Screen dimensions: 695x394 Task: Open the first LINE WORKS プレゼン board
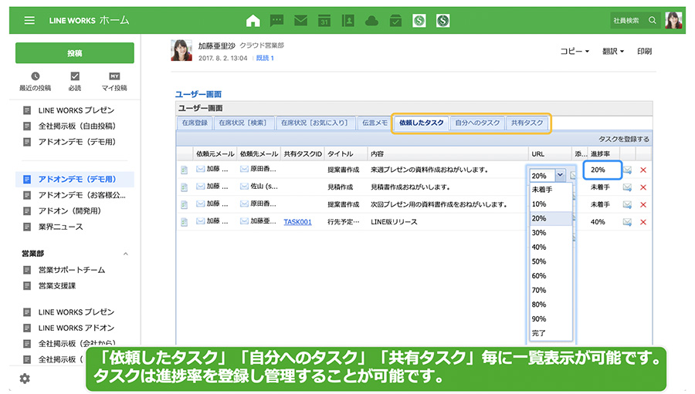pyautogui.click(x=76, y=110)
